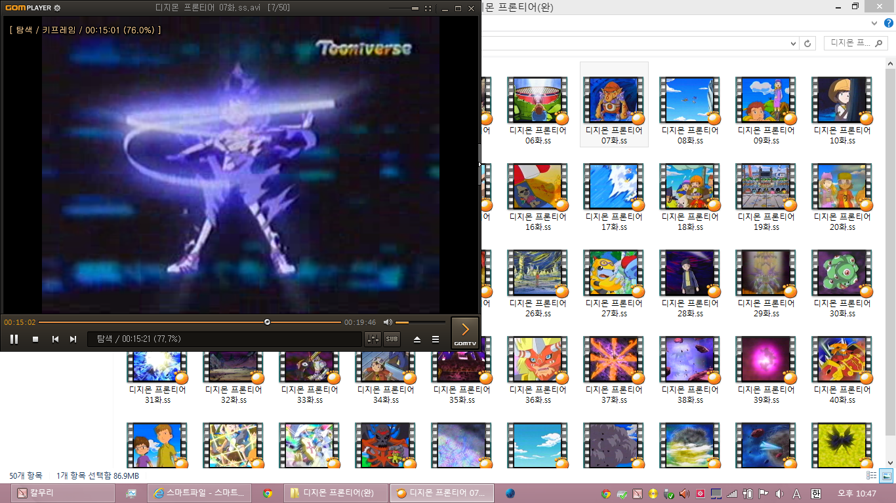Adjust the GOM Player volume slider
This screenshot has width=896, height=503.
point(420,322)
